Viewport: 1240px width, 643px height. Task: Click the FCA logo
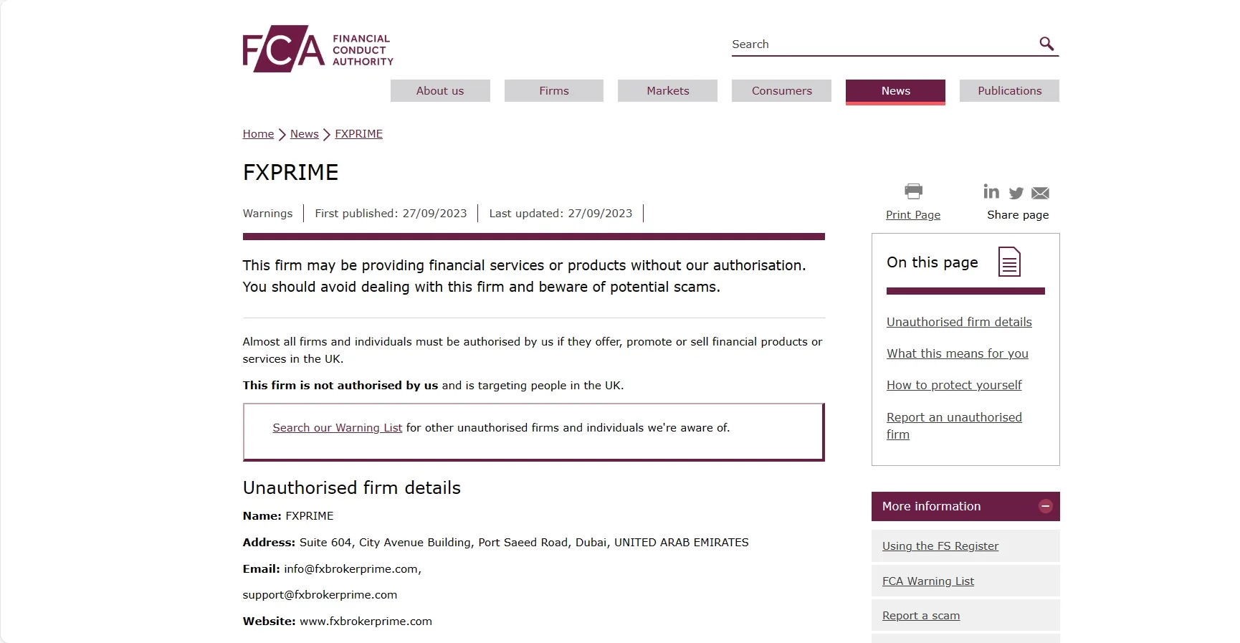[318, 49]
